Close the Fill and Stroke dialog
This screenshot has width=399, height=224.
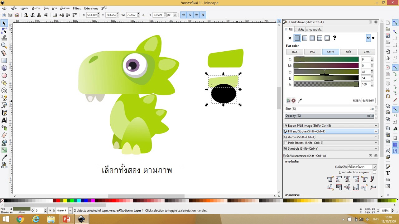pyautogui.click(x=376, y=22)
